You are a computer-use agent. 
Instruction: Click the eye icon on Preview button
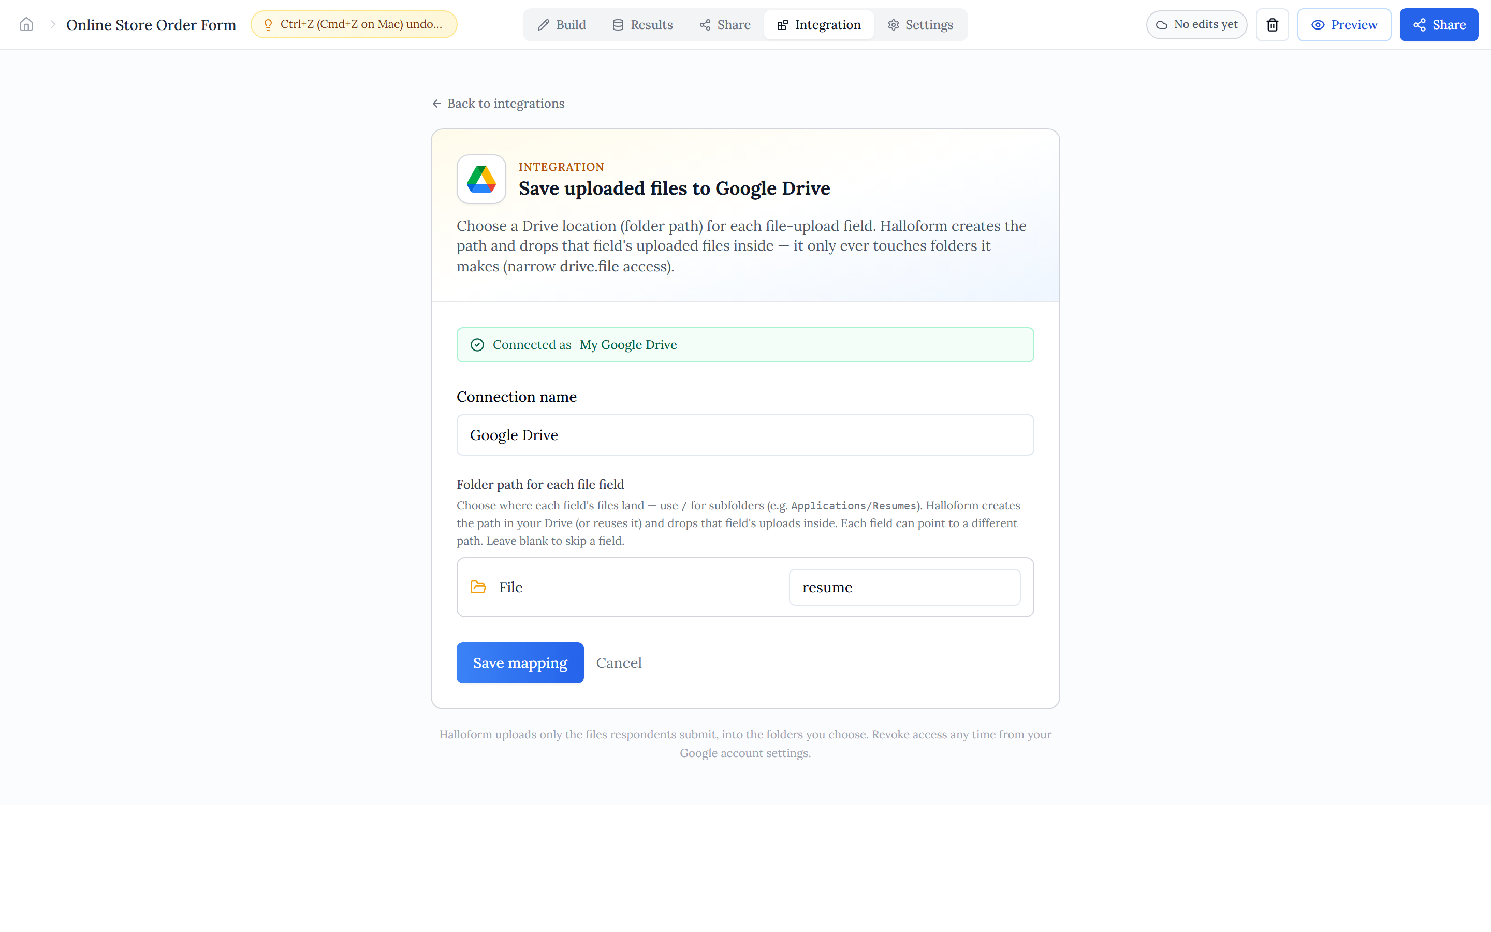tap(1318, 25)
